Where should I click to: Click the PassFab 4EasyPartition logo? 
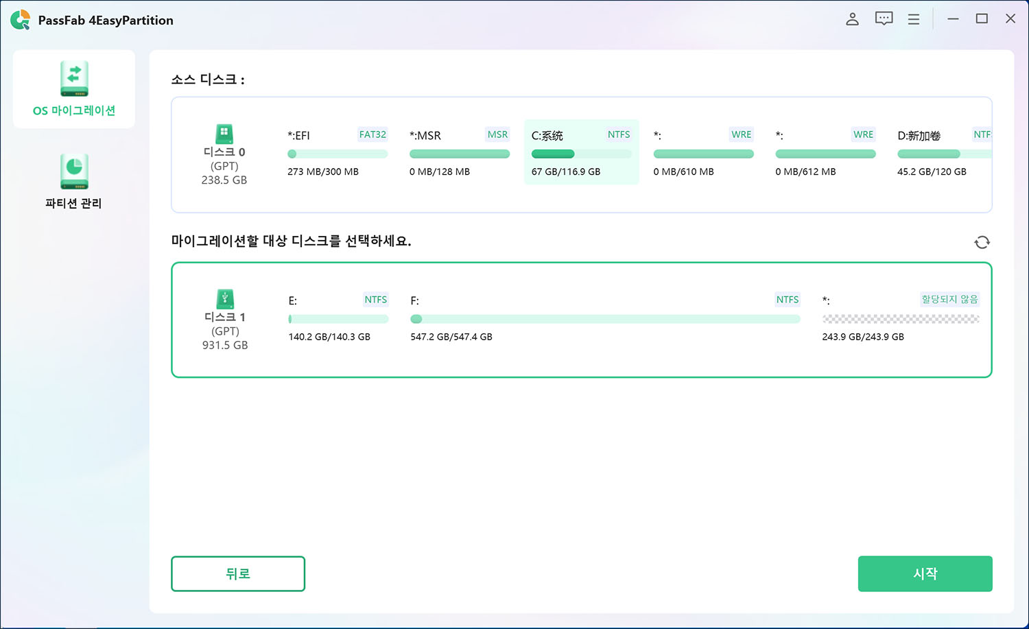tap(21, 20)
